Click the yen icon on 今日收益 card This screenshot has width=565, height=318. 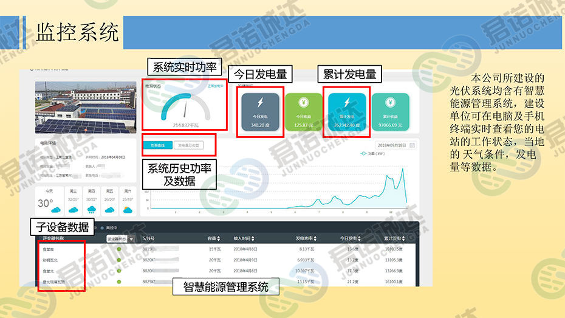[303, 102]
